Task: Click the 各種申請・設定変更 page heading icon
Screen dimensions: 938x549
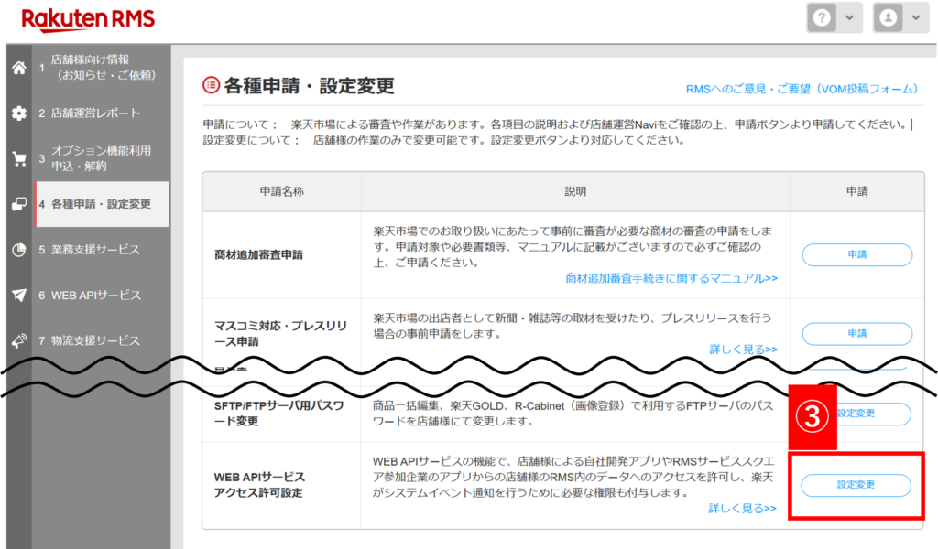Action: point(212,85)
